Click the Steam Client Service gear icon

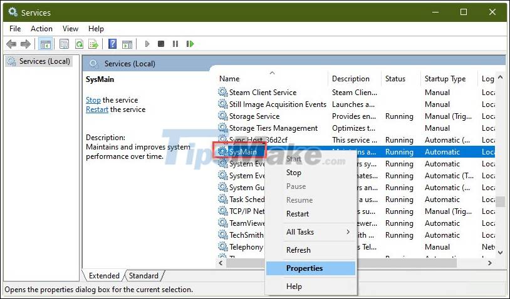[x=223, y=92]
